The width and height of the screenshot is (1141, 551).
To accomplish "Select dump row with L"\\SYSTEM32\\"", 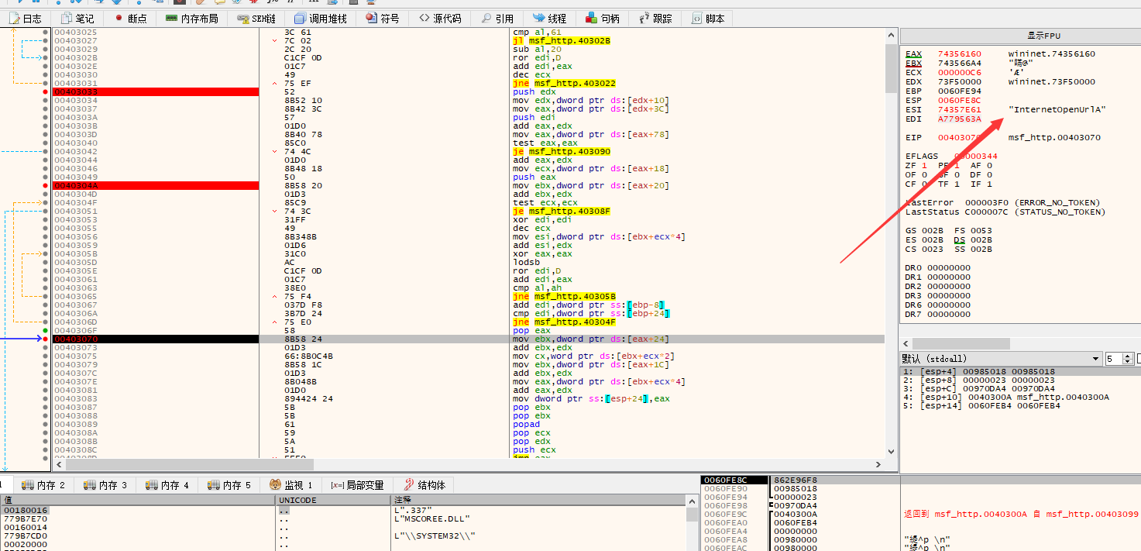I will 345,536.
